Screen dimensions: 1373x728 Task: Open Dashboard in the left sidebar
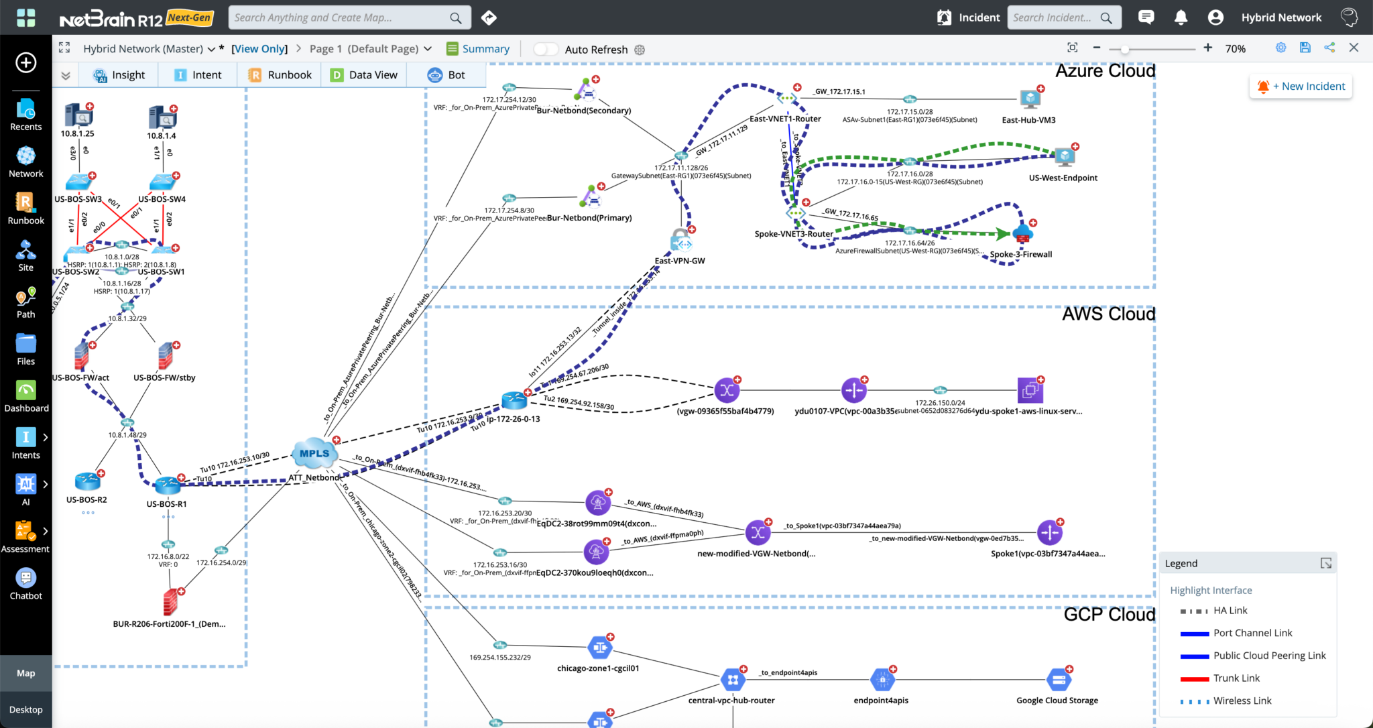(25, 396)
